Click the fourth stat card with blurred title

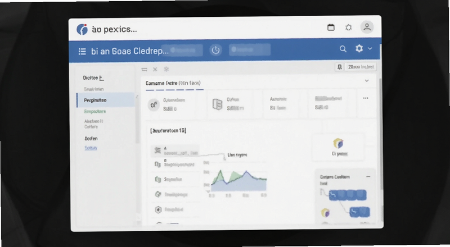pyautogui.click(x=332, y=103)
